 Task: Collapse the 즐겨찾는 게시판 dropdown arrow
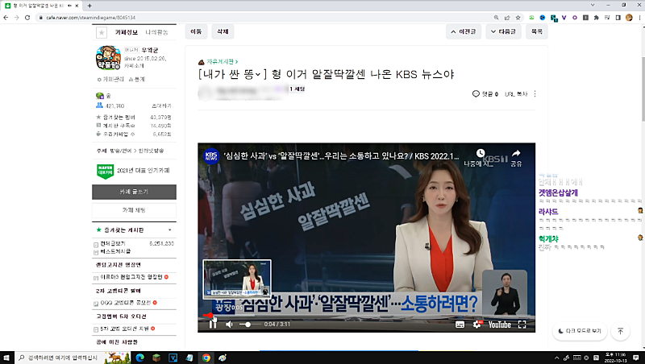click(x=169, y=230)
